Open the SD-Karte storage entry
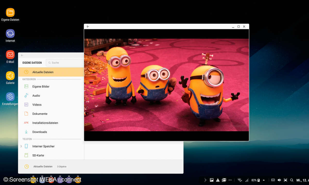Image resolution: width=309 pixels, height=185 pixels. tap(51, 155)
